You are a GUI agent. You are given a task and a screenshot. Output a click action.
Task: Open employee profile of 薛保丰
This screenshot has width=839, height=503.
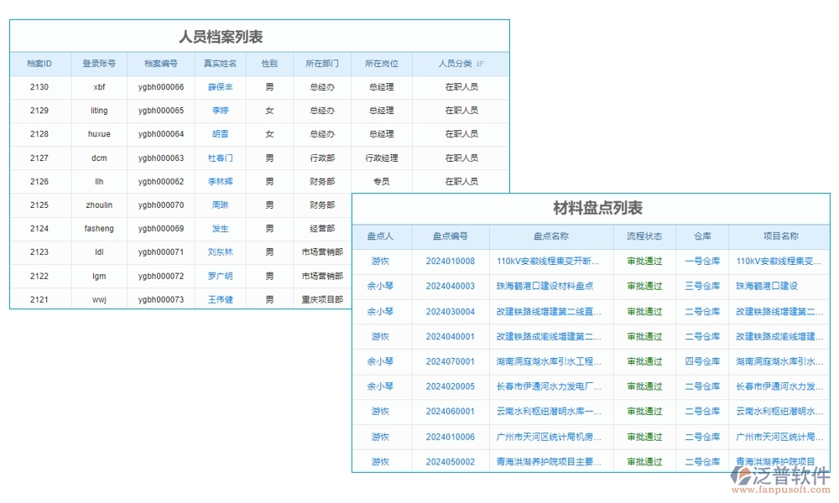(219, 86)
